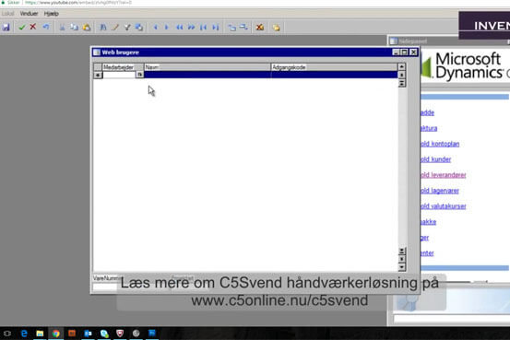Click the yellow folder icon at toolbar end
The height and width of the screenshot is (340, 510).
pyautogui.click(x=276, y=28)
